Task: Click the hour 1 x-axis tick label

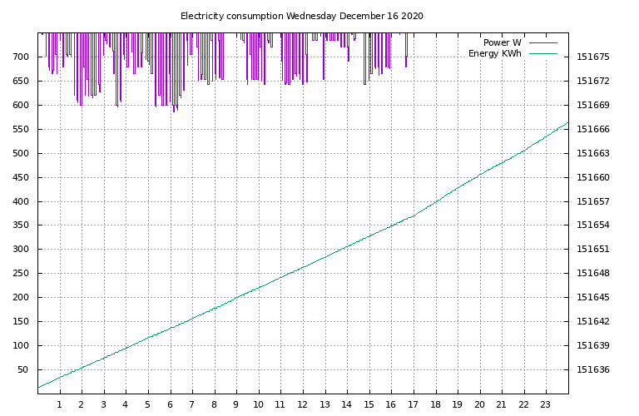Action: 59,404
